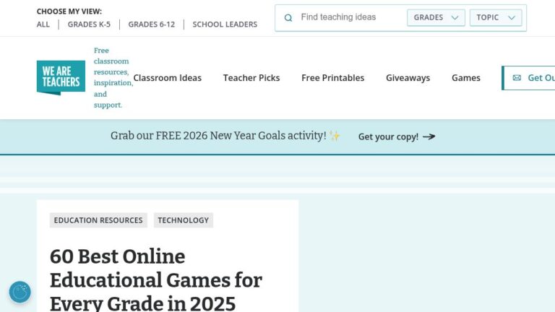Click the We Are Teachers logo

[61, 77]
